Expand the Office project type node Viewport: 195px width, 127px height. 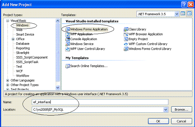[13, 39]
